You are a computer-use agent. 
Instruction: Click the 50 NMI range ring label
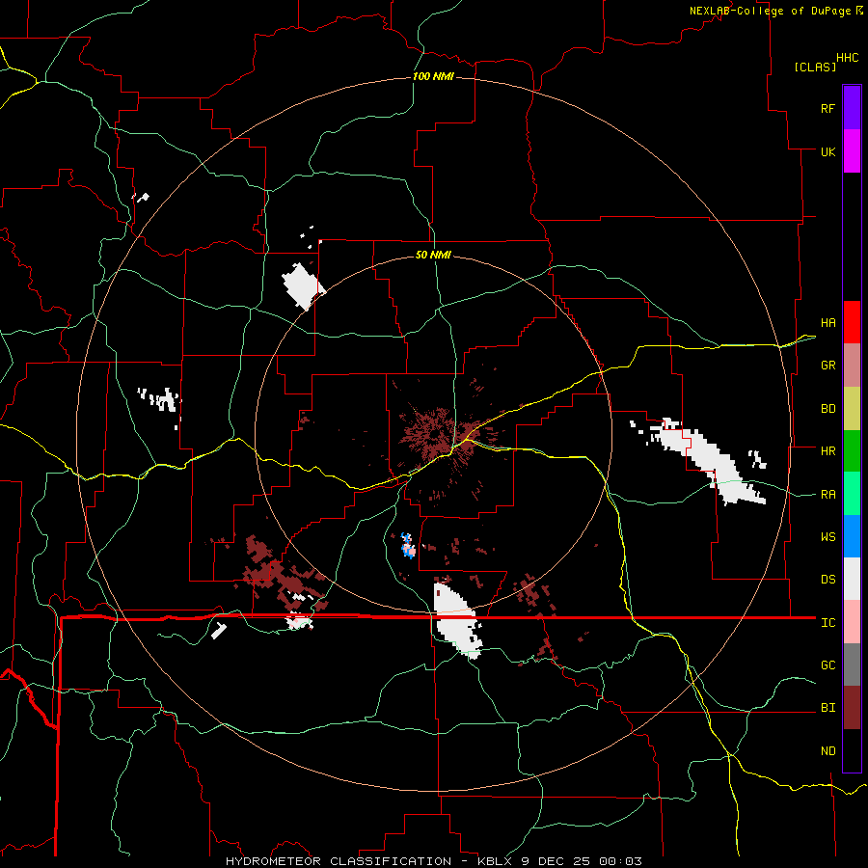(x=433, y=255)
